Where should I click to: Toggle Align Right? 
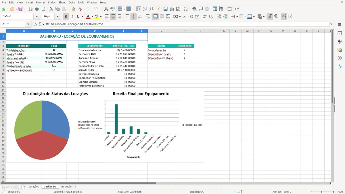click(119, 17)
